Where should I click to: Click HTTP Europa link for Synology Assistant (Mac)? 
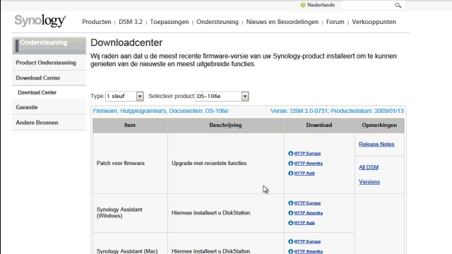307,241
